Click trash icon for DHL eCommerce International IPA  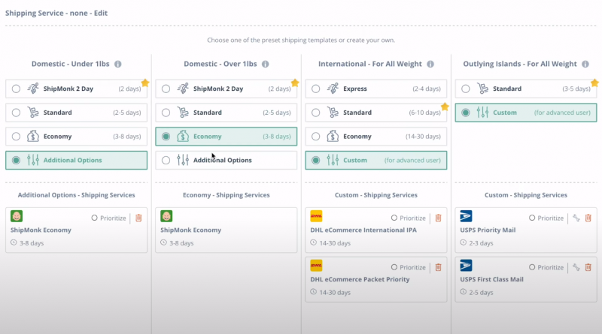coord(439,218)
